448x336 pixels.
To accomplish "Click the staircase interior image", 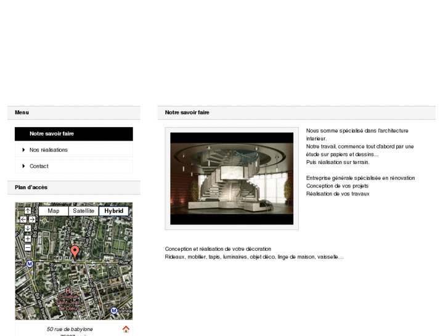I will (232, 178).
